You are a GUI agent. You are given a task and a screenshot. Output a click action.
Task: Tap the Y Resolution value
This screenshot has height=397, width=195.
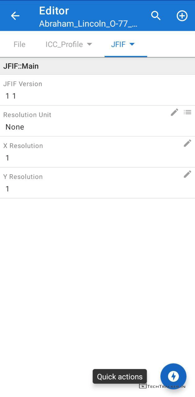8,189
